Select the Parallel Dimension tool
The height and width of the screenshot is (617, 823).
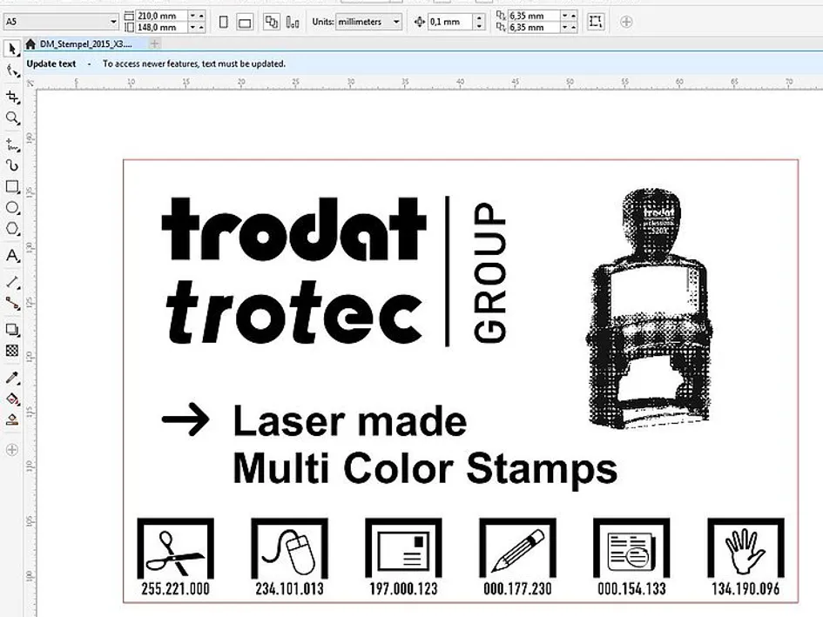pos(11,282)
